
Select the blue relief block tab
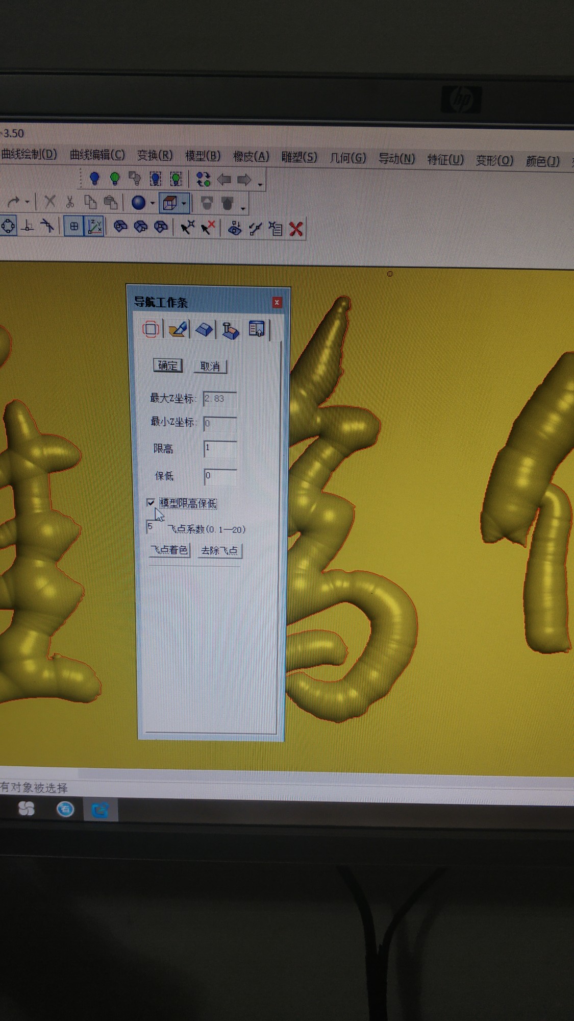click(204, 330)
